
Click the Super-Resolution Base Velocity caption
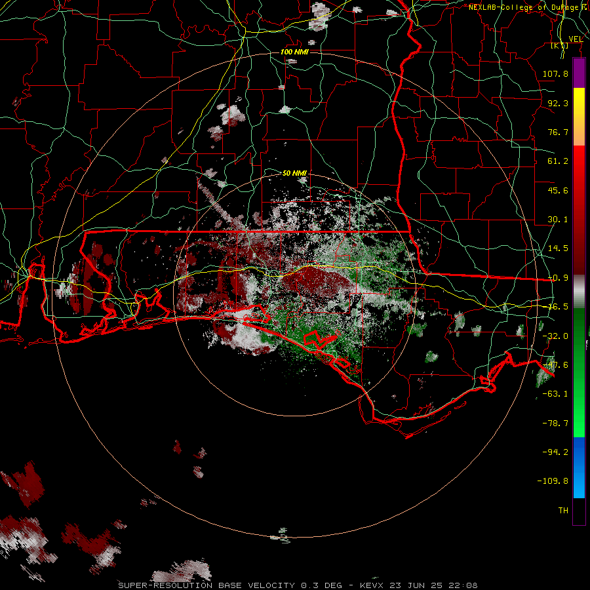click(298, 585)
